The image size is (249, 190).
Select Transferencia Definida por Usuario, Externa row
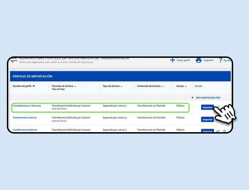pyautogui.click(x=71, y=130)
